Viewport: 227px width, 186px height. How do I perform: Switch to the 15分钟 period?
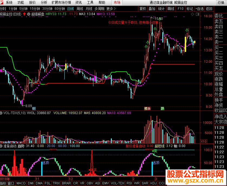(x=35, y=9)
